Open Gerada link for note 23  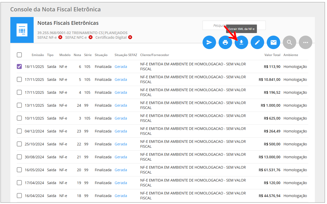coord(121,131)
